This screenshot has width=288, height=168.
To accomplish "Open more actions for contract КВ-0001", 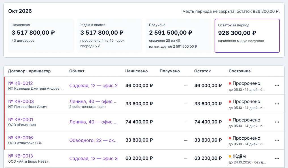I will pyautogui.click(x=277, y=122).
